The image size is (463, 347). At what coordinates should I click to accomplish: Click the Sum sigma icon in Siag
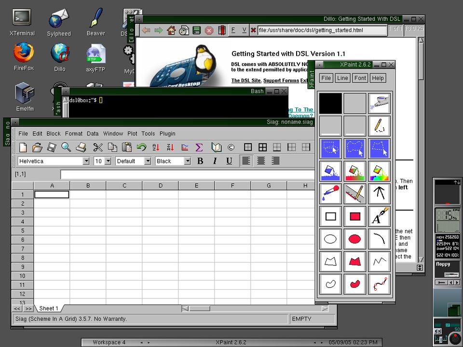(199, 147)
